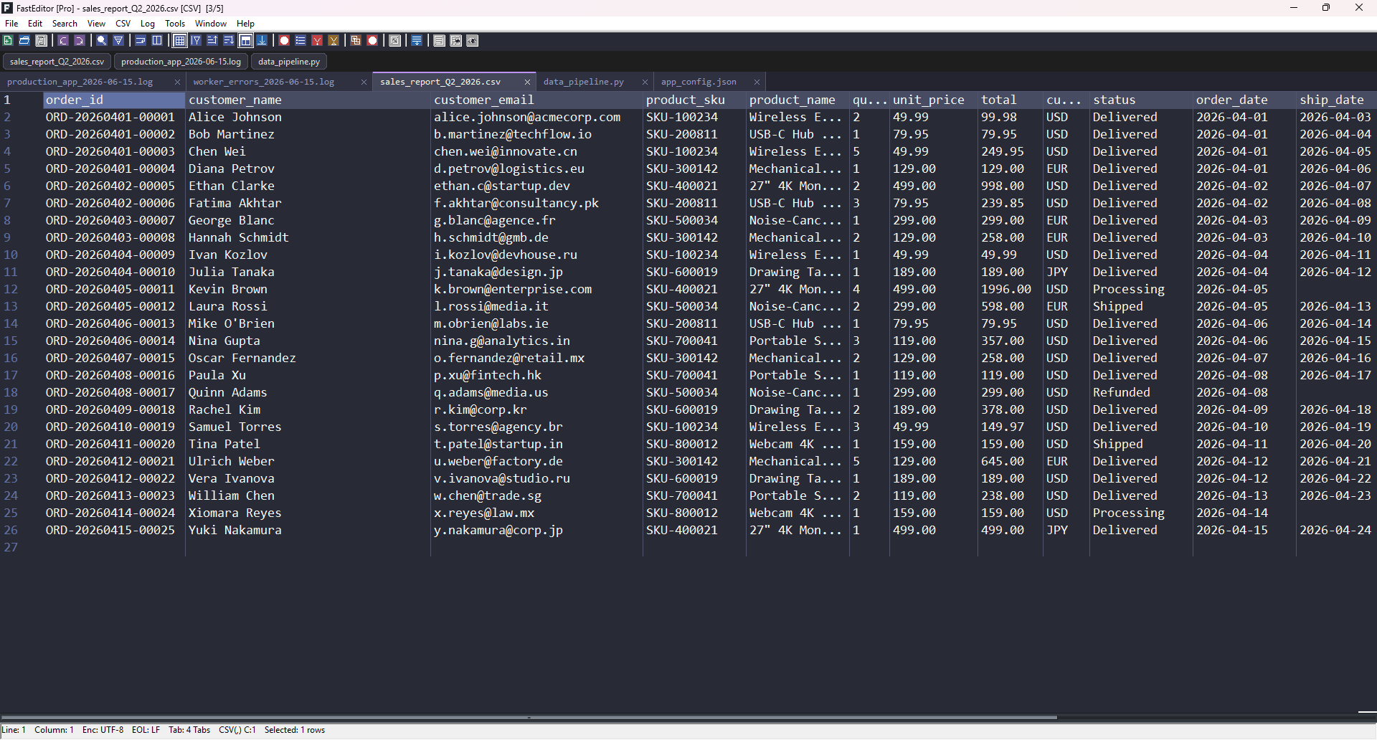Toggle the eye visibility toolbar icon

coord(472,41)
